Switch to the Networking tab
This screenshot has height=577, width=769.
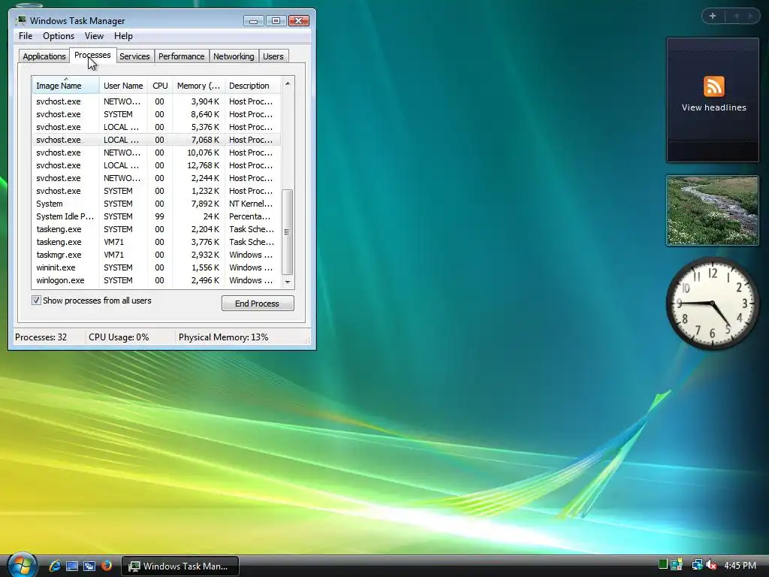click(x=234, y=56)
